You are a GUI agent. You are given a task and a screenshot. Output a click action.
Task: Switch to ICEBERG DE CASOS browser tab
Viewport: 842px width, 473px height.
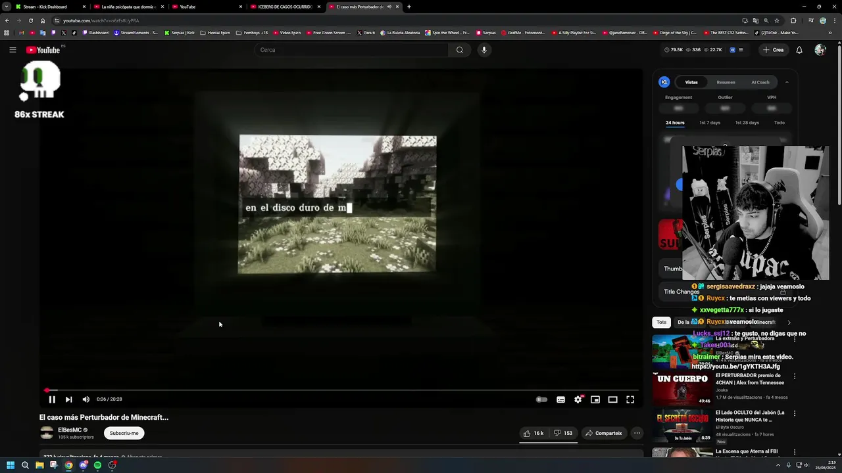pyautogui.click(x=285, y=7)
